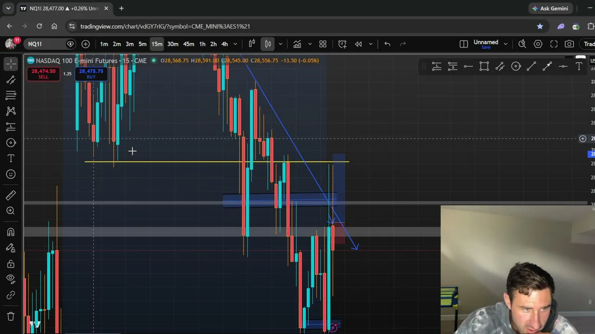
Task: Toggle the candlestick chart style button
Action: tap(268, 44)
